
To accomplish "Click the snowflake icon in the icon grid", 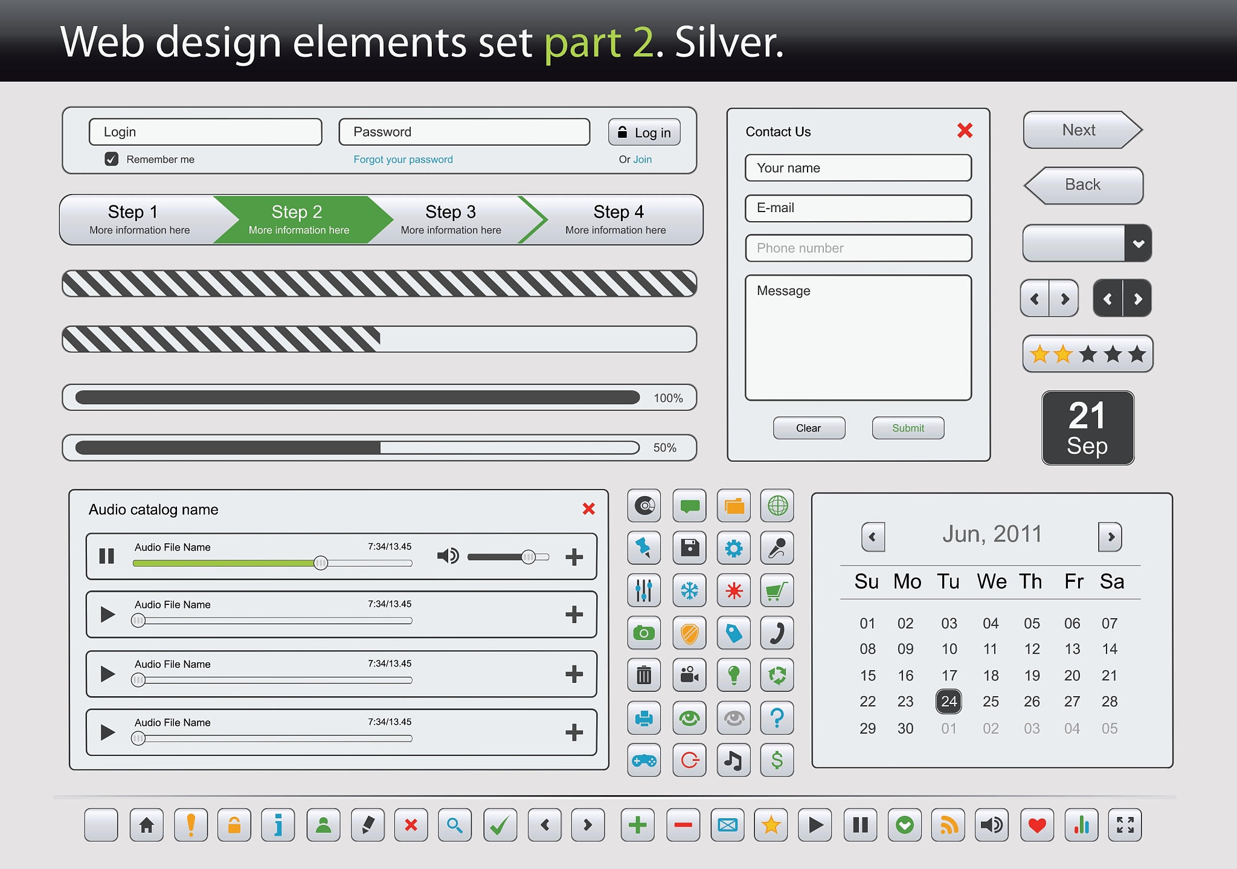I will point(689,590).
